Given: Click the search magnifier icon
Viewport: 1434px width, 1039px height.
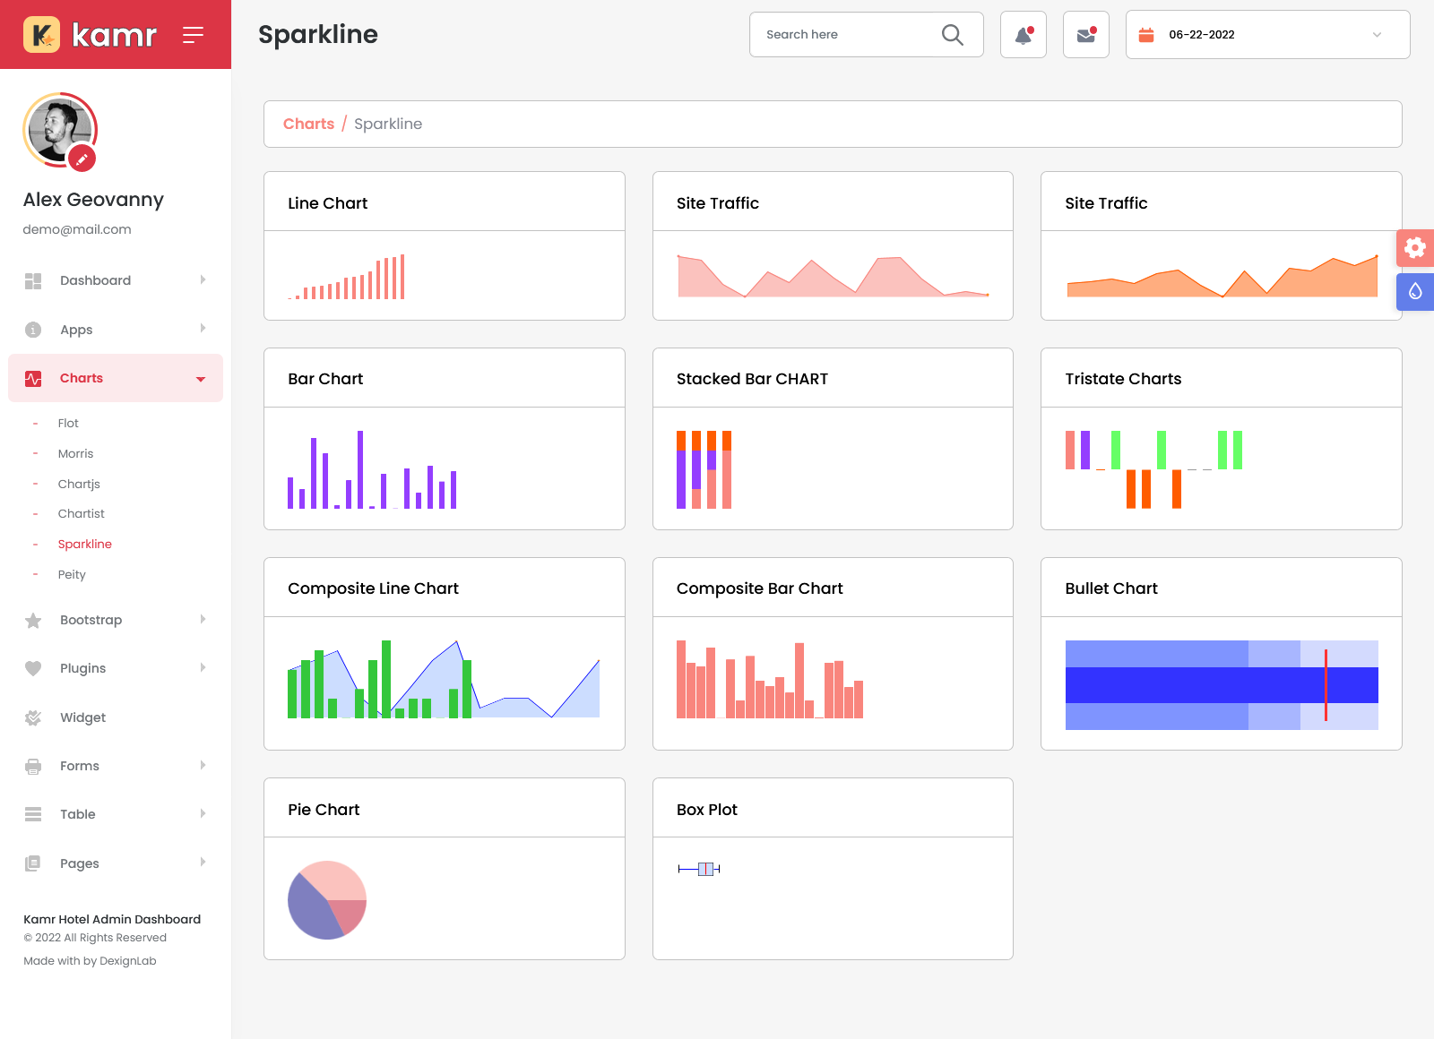Looking at the screenshot, I should pyautogui.click(x=952, y=35).
